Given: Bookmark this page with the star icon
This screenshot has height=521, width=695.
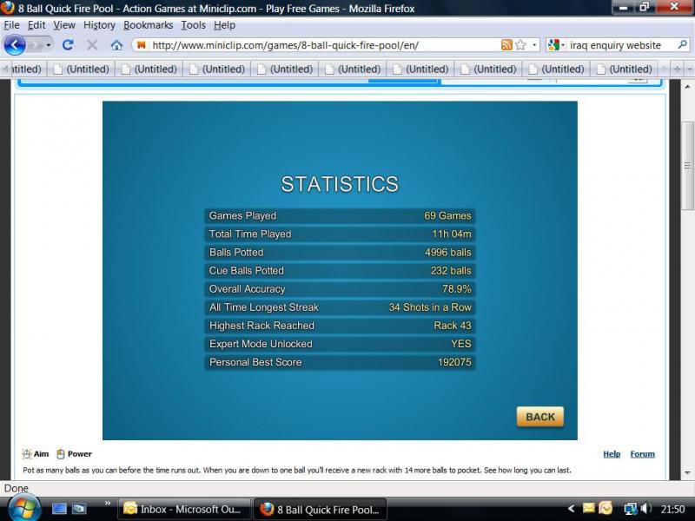Looking at the screenshot, I should (x=520, y=45).
